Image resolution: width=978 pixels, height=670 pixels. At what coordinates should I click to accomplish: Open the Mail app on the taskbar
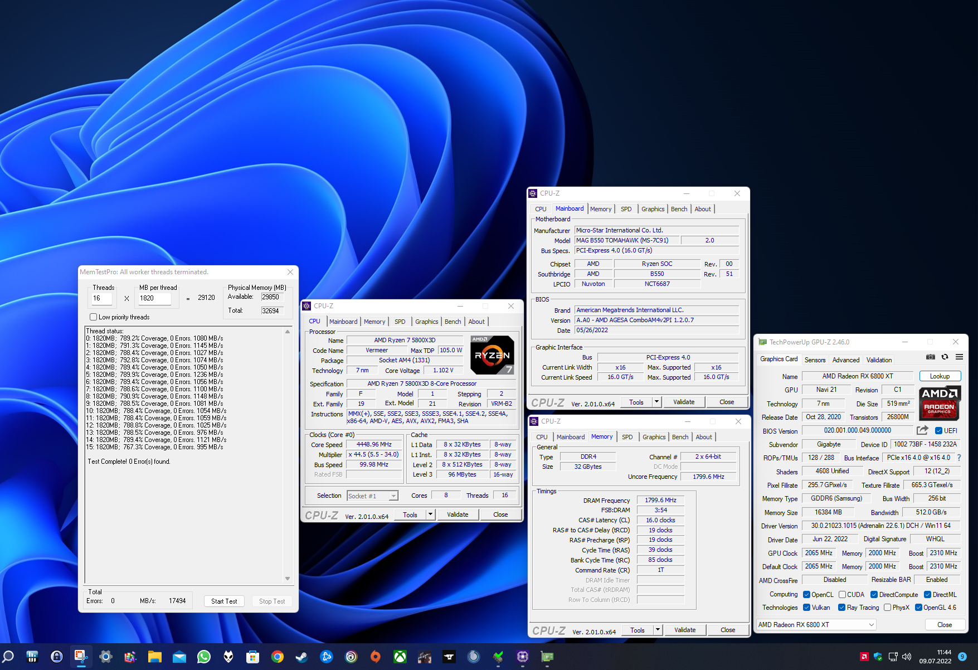tap(179, 657)
